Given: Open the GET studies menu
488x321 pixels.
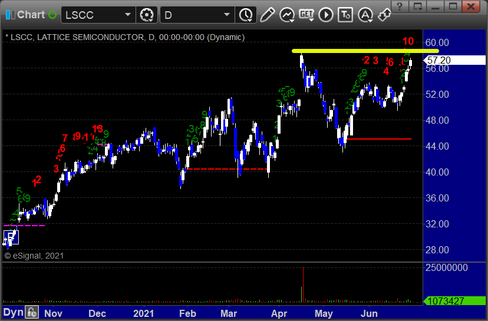Looking at the screenshot, I should click(306, 15).
